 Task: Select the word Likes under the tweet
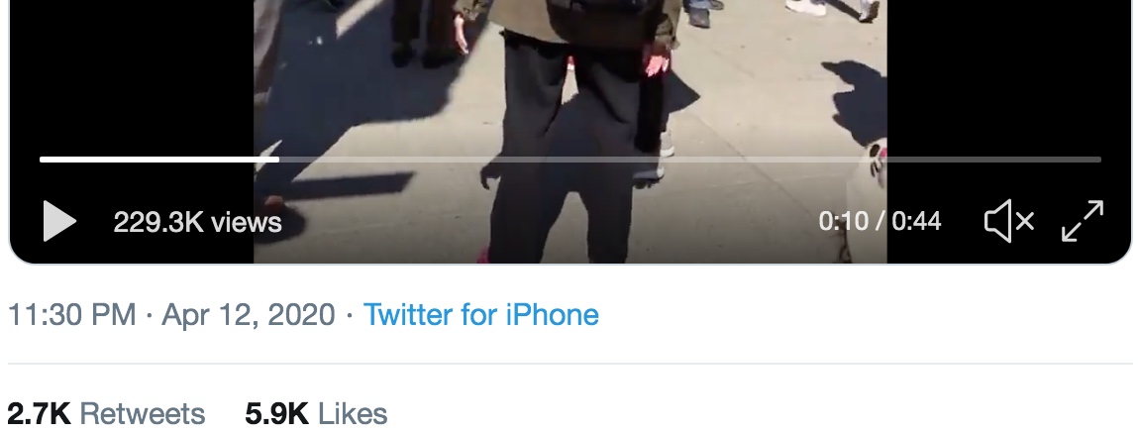(353, 414)
